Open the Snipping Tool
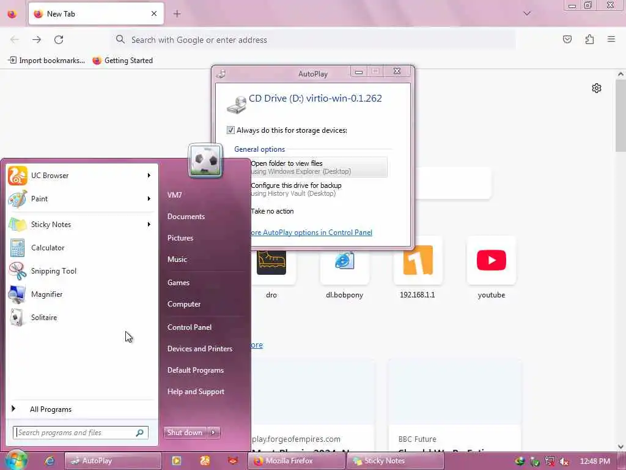This screenshot has height=470, width=626. tap(82, 270)
